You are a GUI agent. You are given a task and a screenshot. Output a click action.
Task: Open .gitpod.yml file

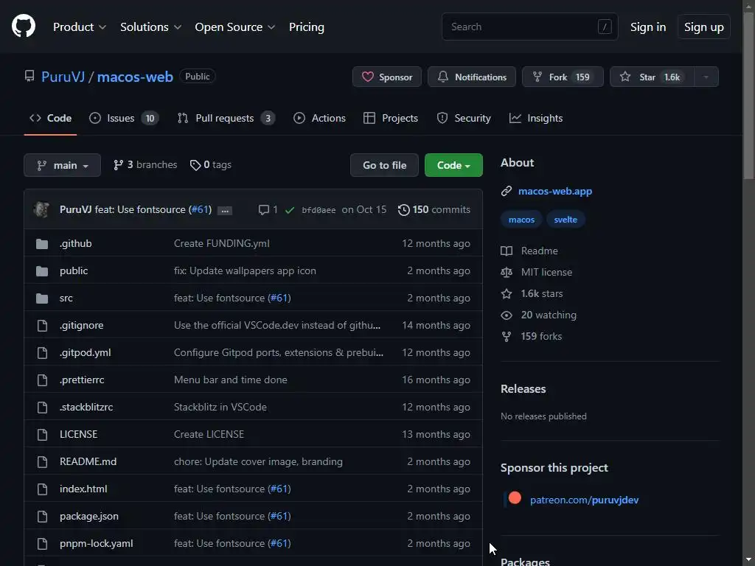pyautogui.click(x=86, y=353)
